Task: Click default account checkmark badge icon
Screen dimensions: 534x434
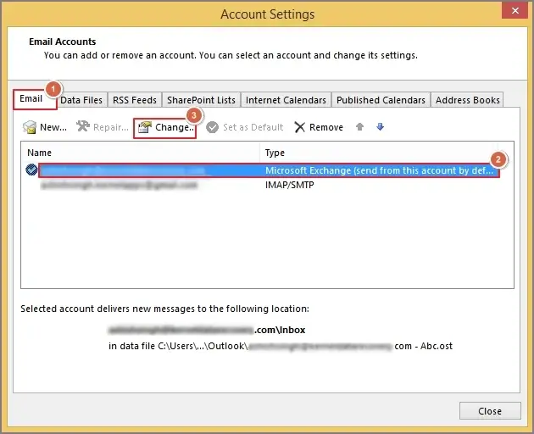Action: [x=31, y=170]
